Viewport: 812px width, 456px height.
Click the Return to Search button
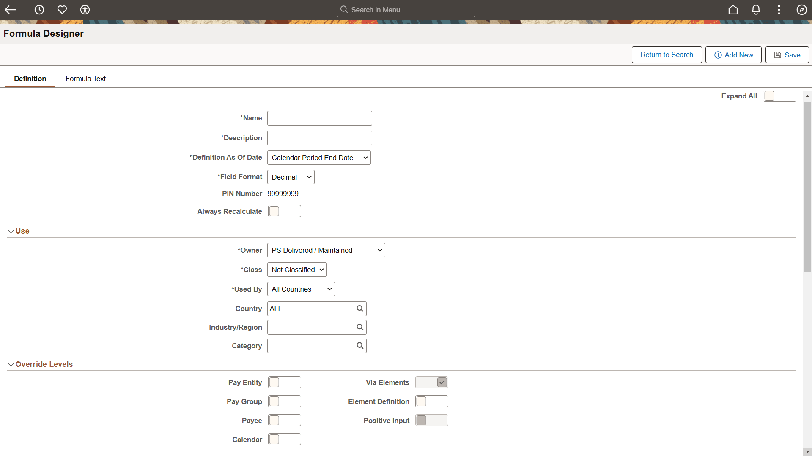[x=667, y=55]
